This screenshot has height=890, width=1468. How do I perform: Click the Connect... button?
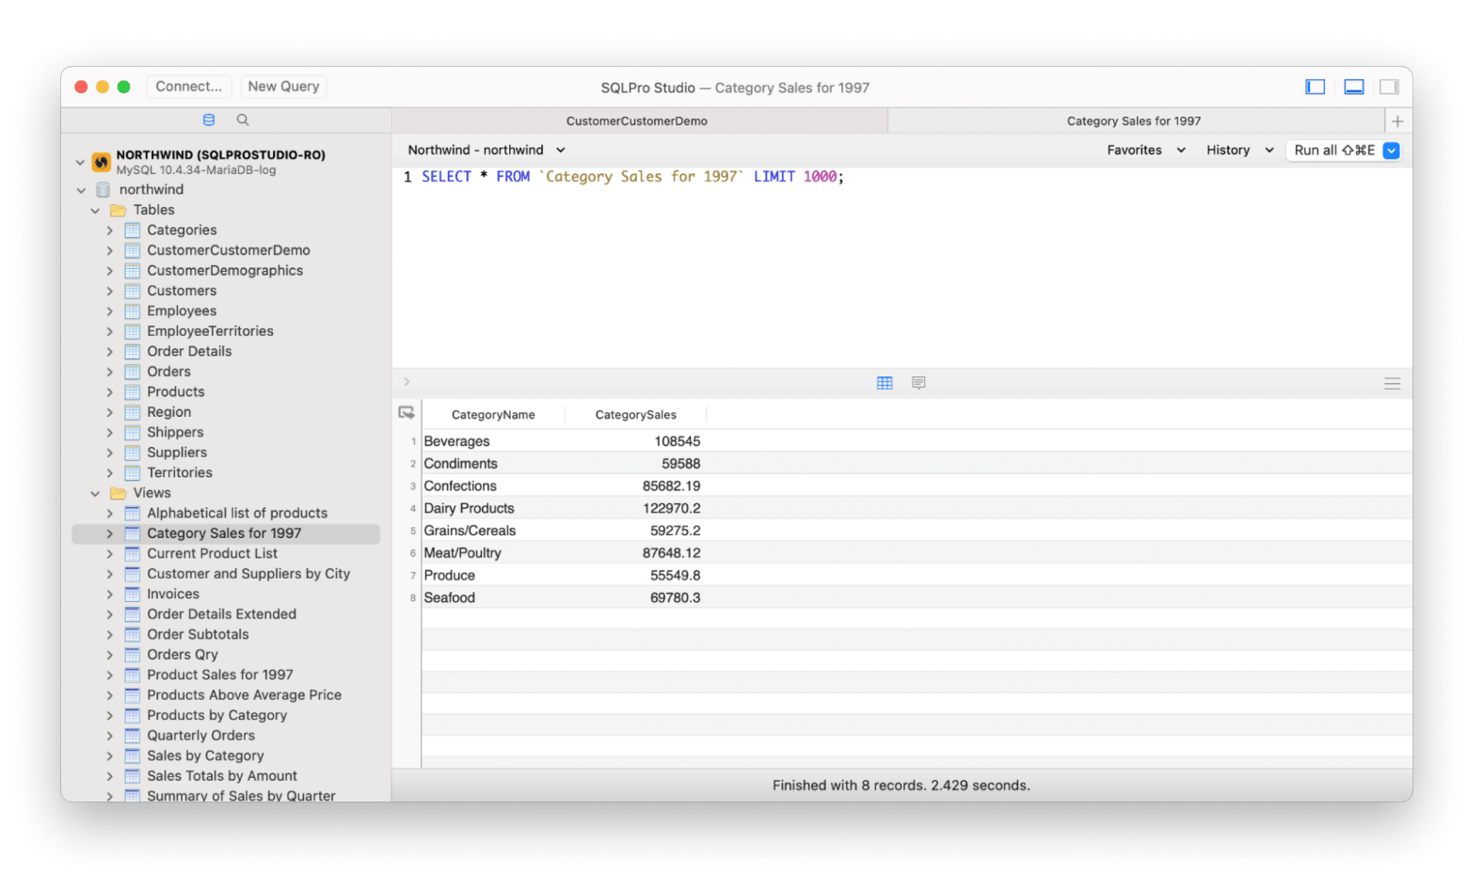[x=189, y=87]
